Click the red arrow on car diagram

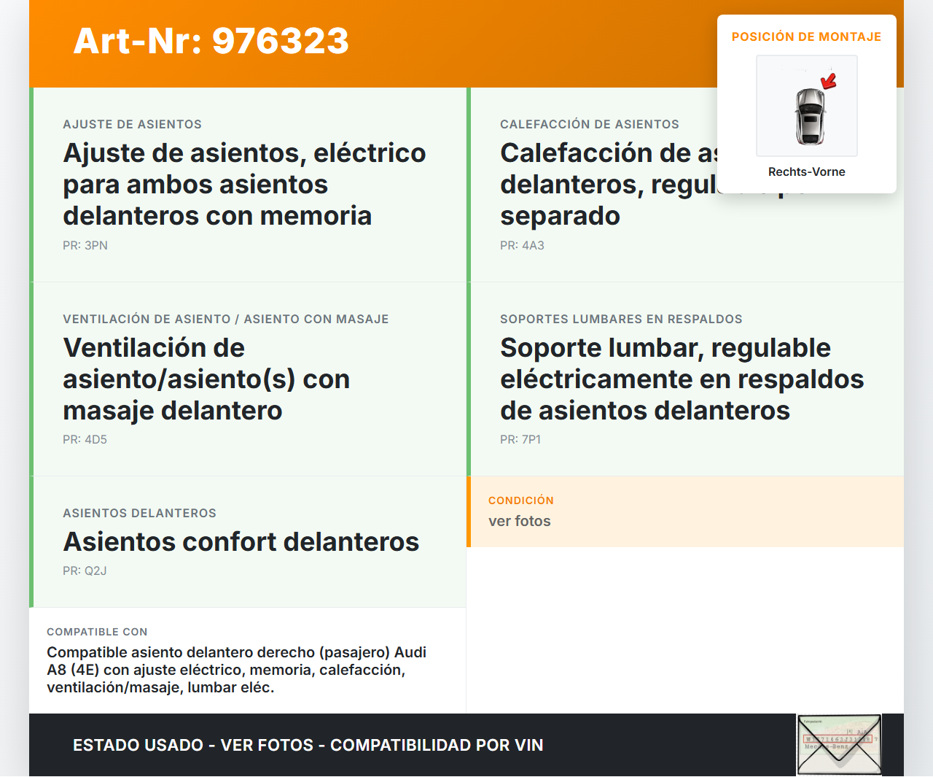[x=829, y=80]
